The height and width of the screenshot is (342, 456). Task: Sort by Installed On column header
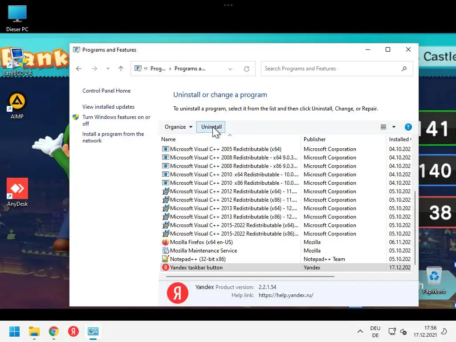pos(400,139)
